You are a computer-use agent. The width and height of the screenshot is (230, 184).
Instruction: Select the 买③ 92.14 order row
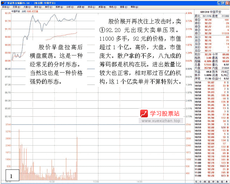212,44
